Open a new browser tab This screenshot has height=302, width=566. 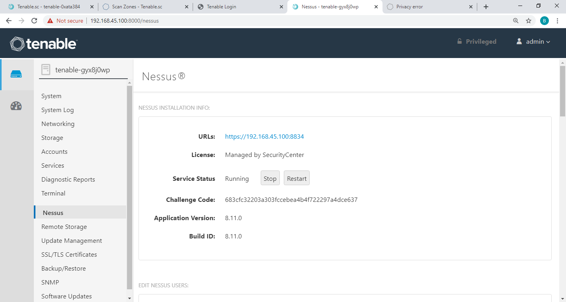[x=486, y=7]
